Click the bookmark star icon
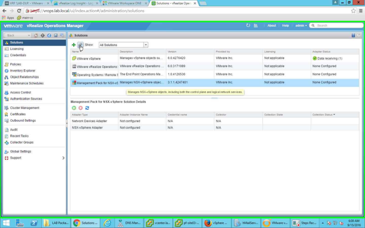This screenshot has height=228, width=365. click(354, 11)
